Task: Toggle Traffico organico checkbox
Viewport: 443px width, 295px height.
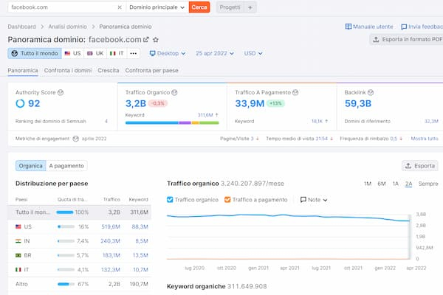Action: (x=170, y=200)
